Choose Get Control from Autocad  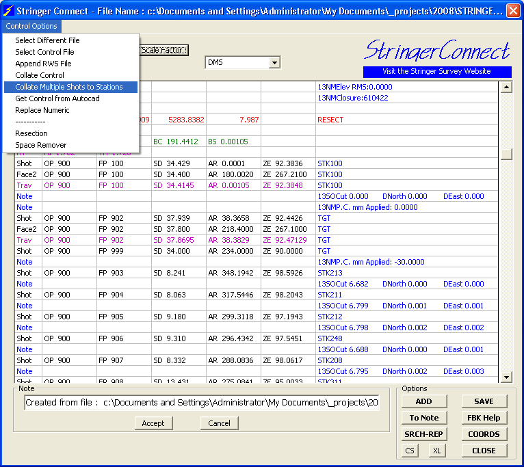pyautogui.click(x=57, y=98)
